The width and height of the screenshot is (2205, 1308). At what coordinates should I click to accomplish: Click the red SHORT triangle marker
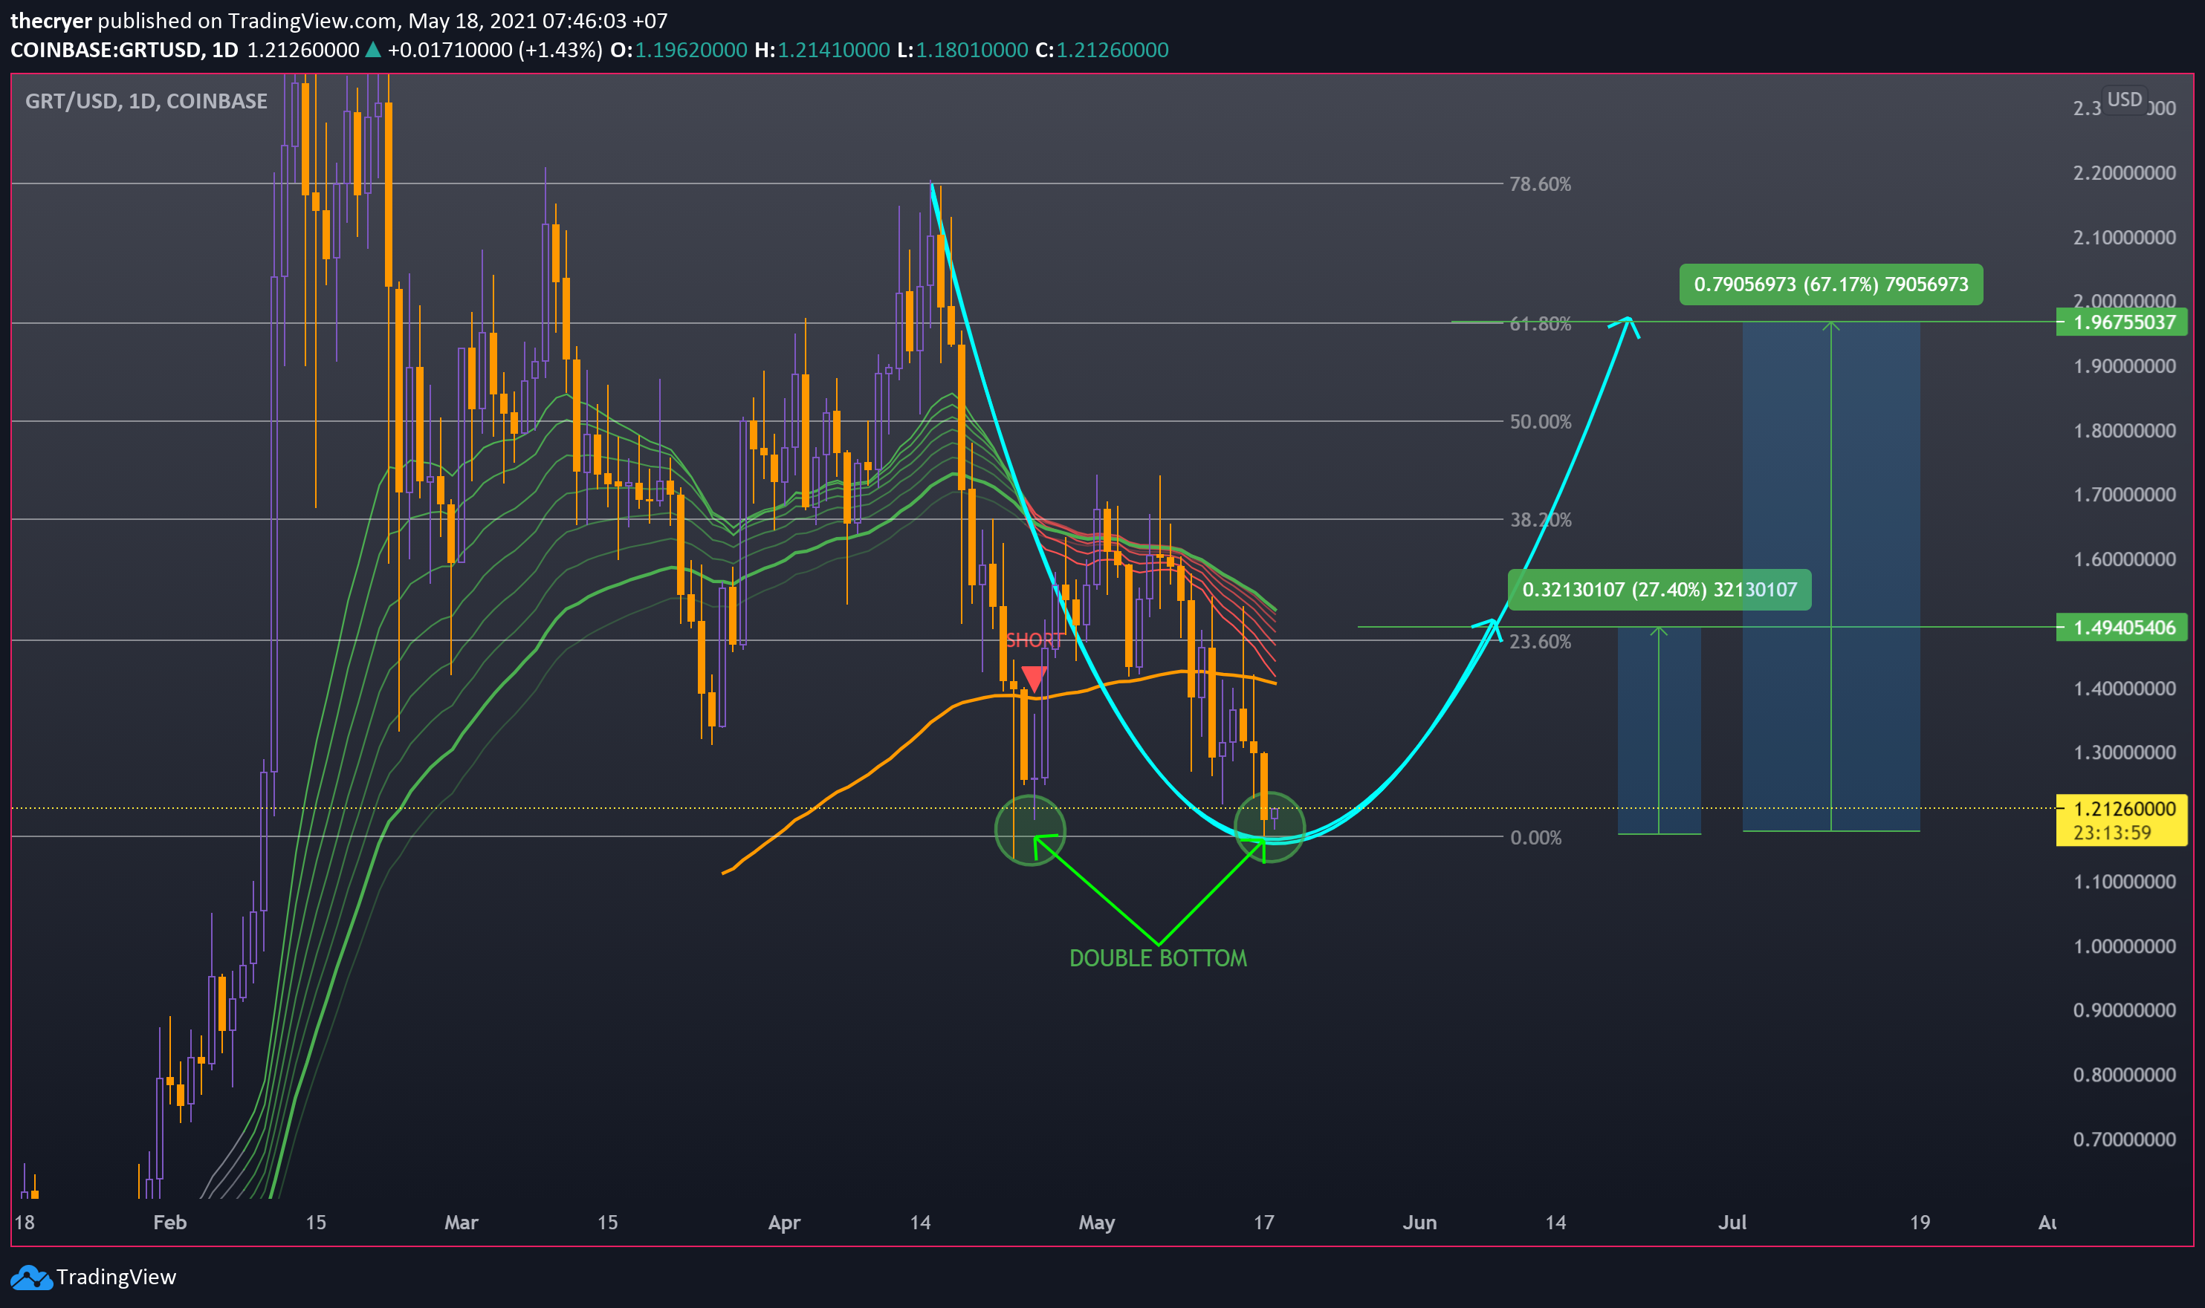pos(1033,679)
